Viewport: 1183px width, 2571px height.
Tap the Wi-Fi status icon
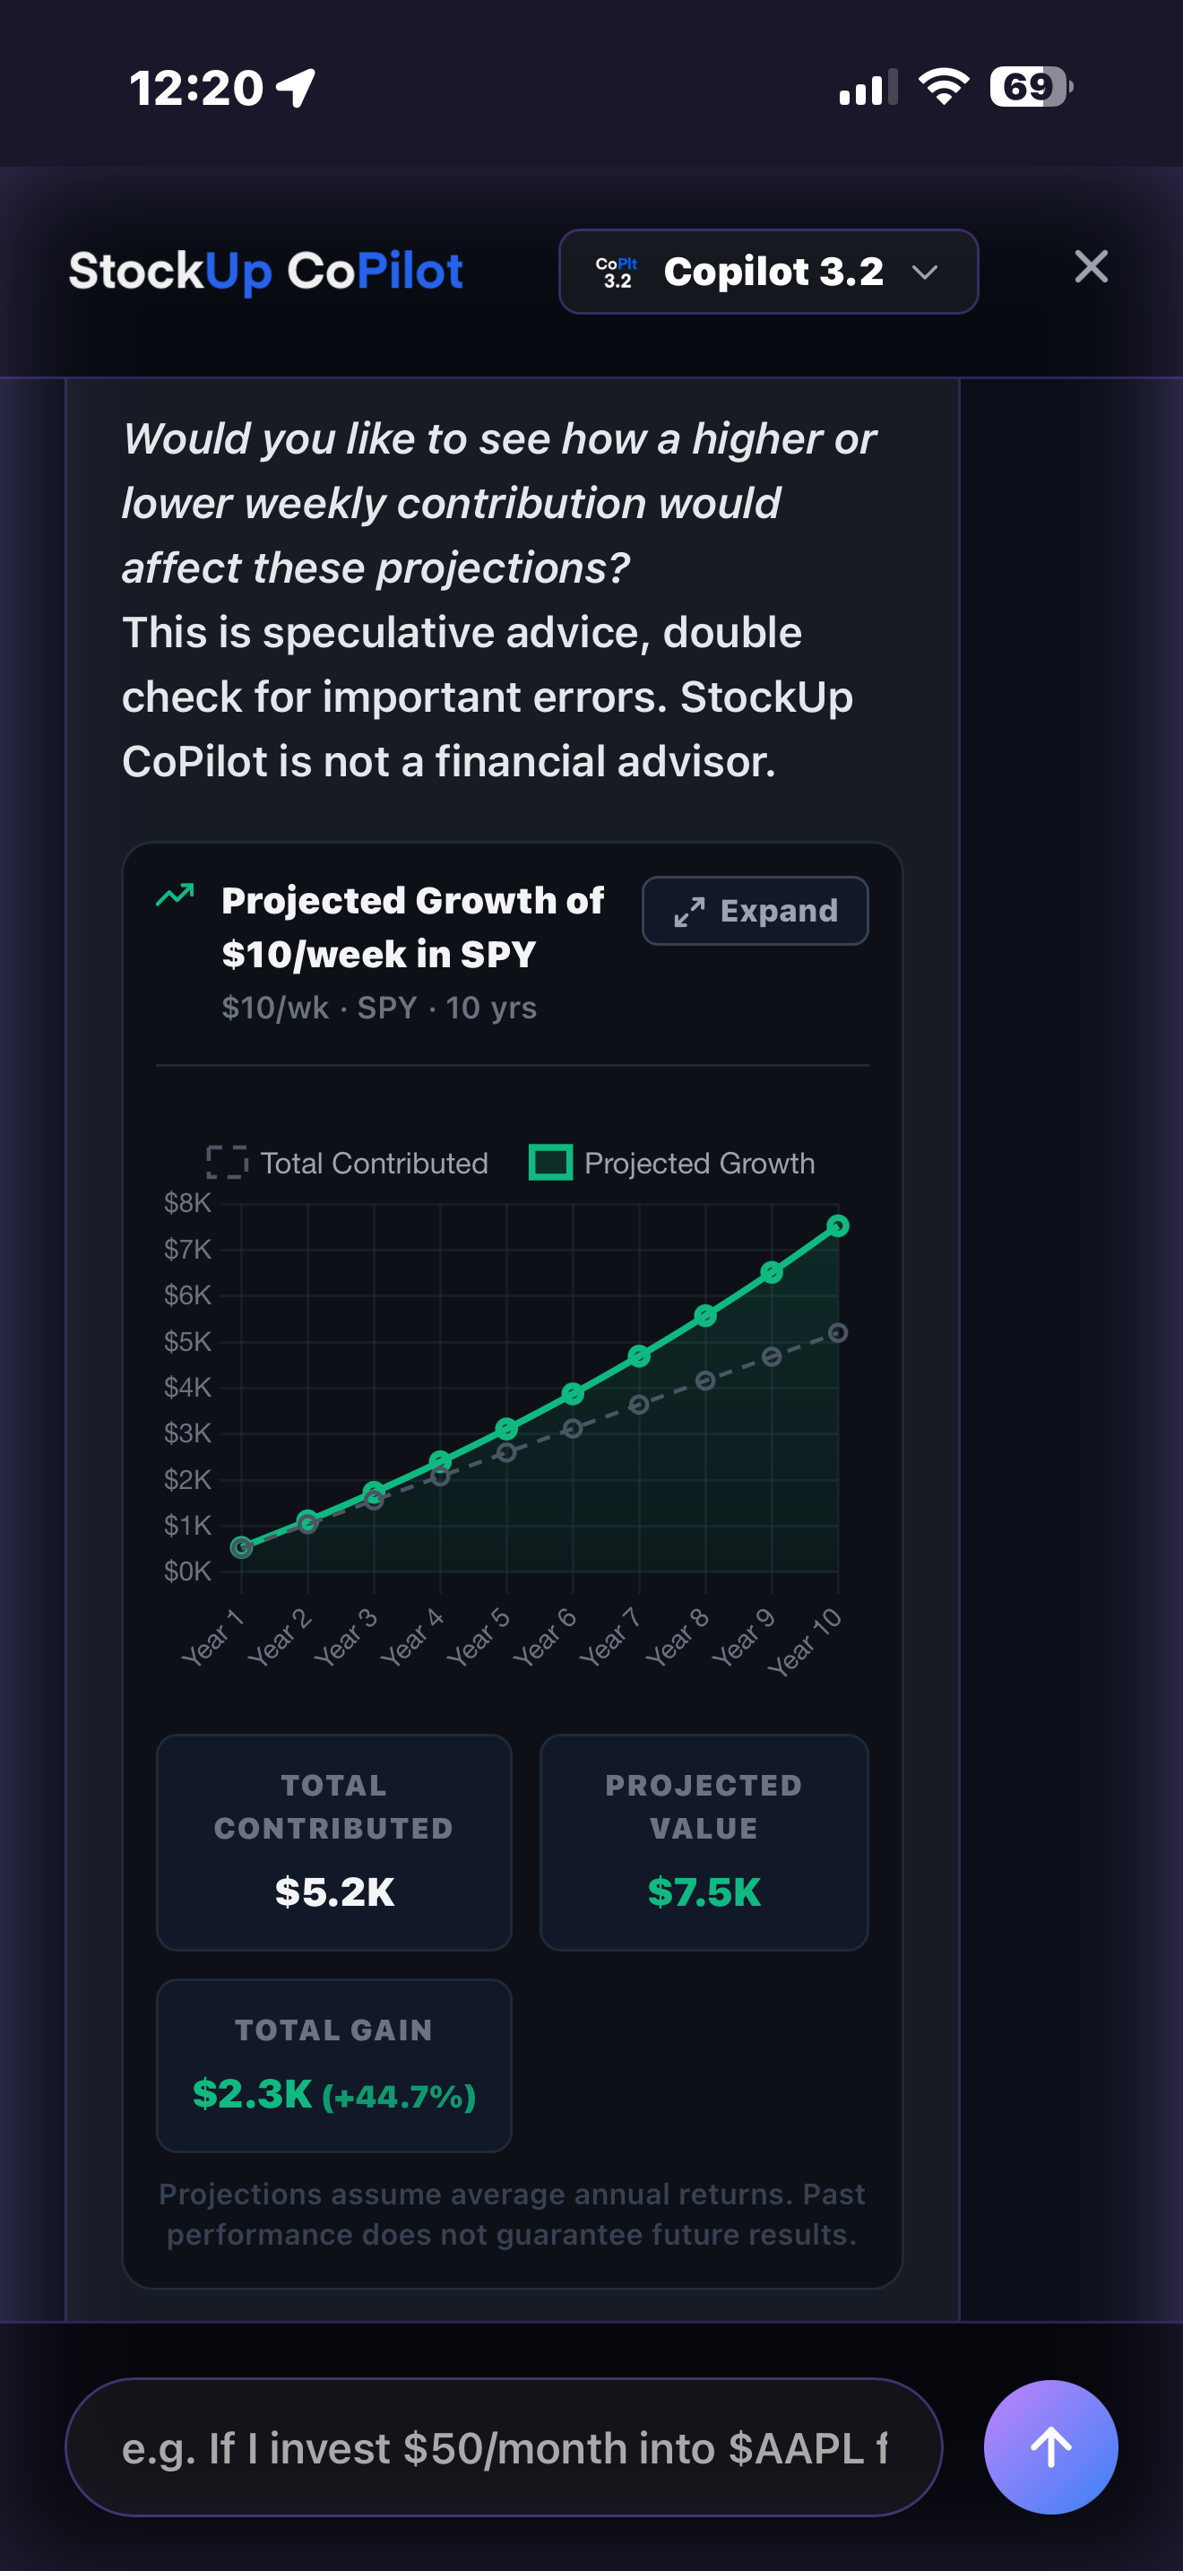click(944, 87)
